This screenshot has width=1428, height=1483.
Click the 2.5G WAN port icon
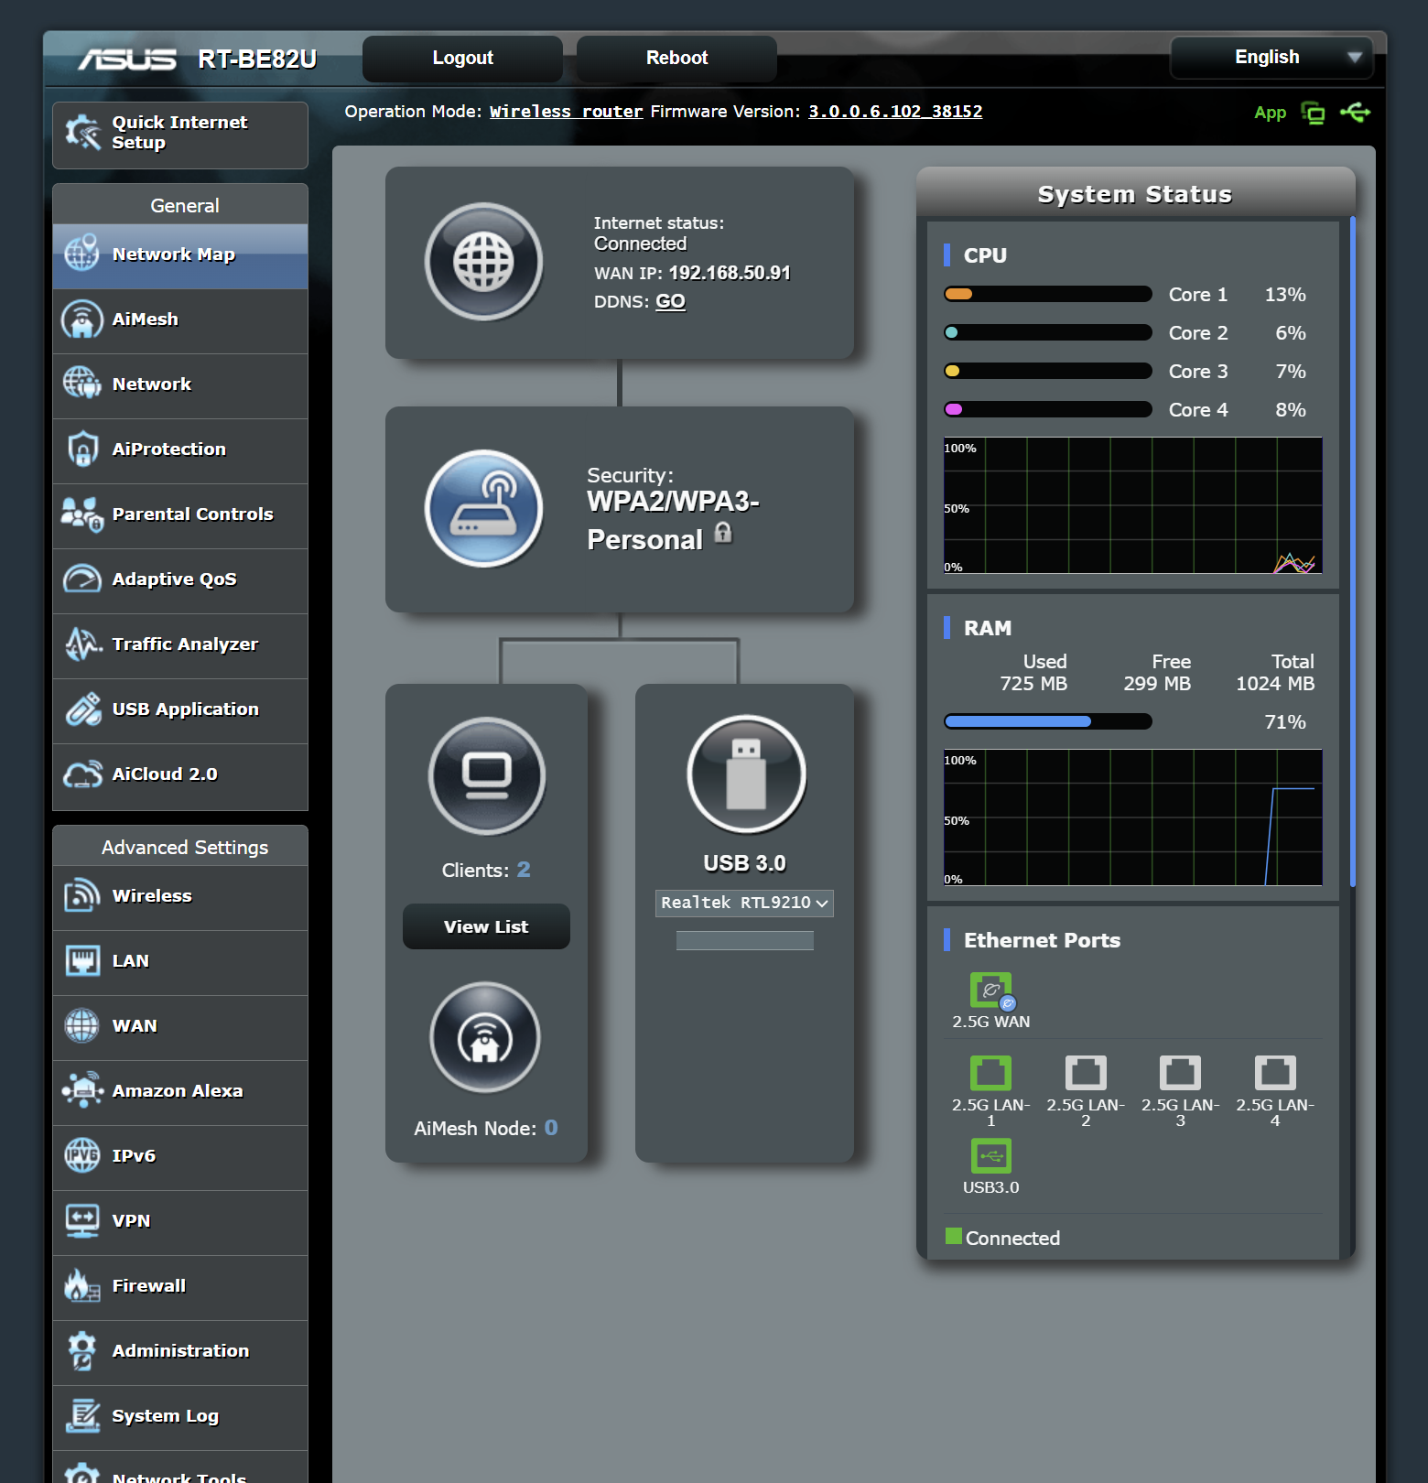point(991,990)
